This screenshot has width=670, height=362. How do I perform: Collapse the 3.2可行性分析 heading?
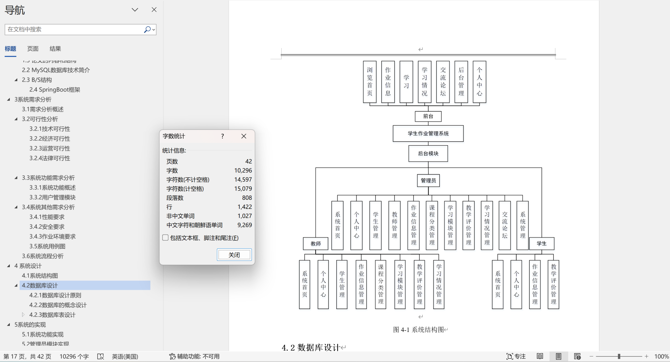(16, 119)
